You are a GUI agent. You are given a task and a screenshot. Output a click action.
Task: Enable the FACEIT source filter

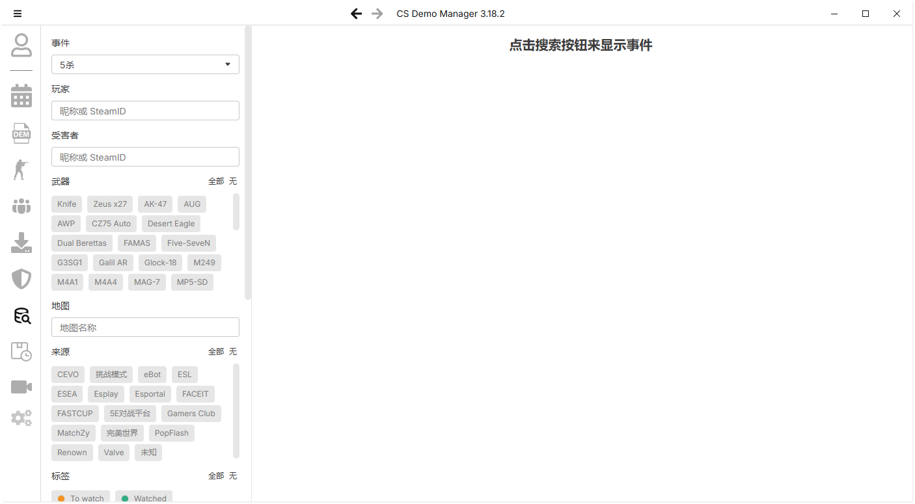tap(195, 393)
